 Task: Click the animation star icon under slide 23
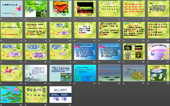coord(25,84)
